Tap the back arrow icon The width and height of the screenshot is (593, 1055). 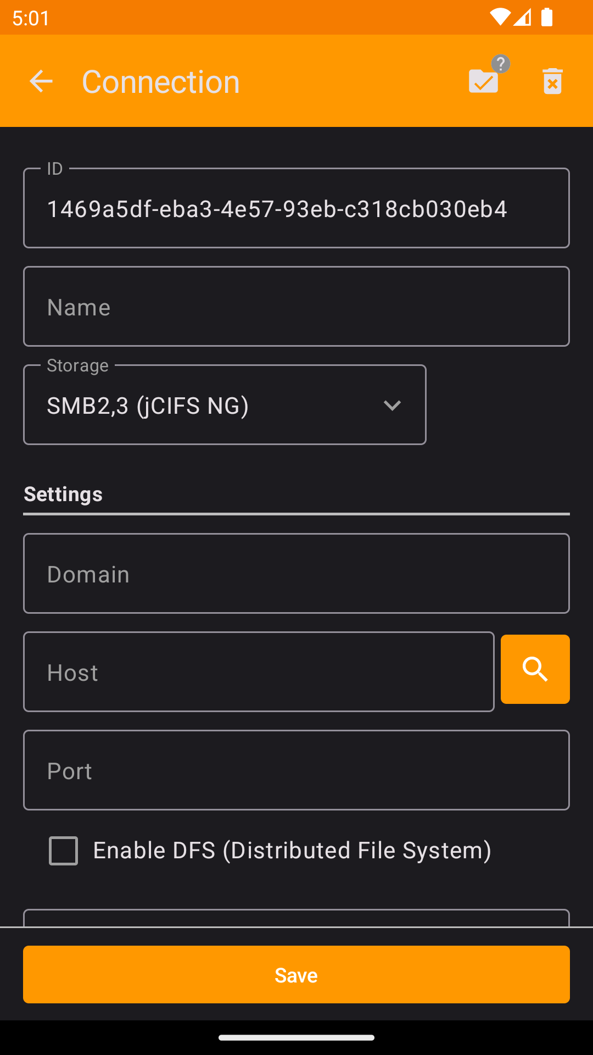click(41, 81)
